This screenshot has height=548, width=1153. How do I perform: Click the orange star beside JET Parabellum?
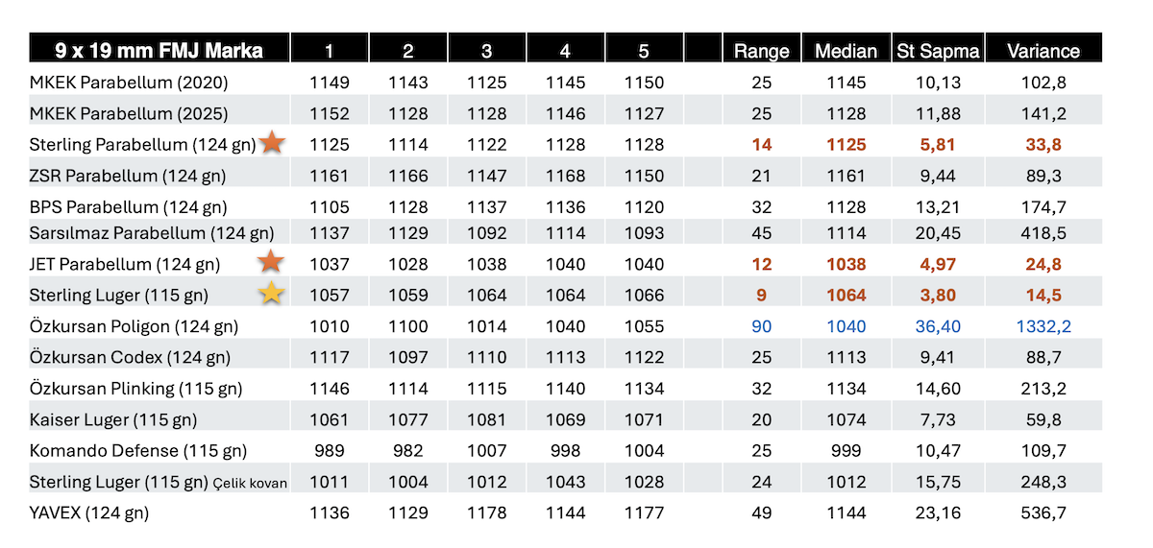273,261
